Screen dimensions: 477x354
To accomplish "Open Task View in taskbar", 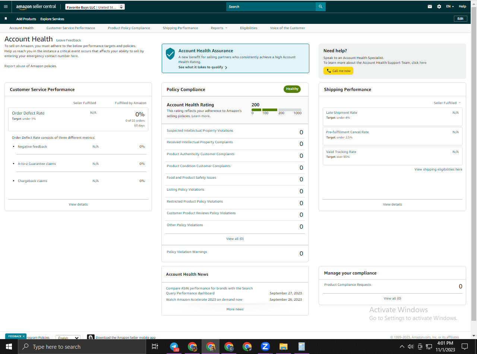I will [155, 347].
